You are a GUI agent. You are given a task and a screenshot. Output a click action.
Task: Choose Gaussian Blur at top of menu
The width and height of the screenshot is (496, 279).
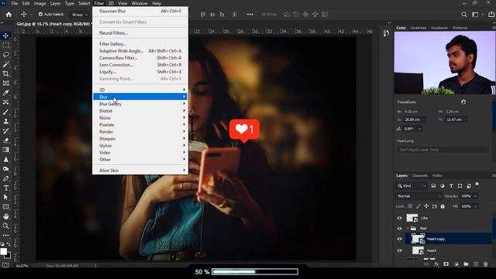[x=140, y=11]
